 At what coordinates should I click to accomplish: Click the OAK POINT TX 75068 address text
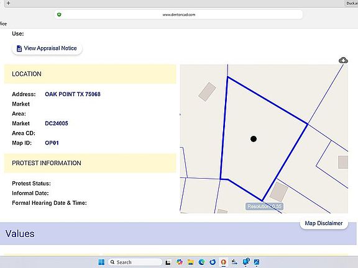(x=73, y=94)
